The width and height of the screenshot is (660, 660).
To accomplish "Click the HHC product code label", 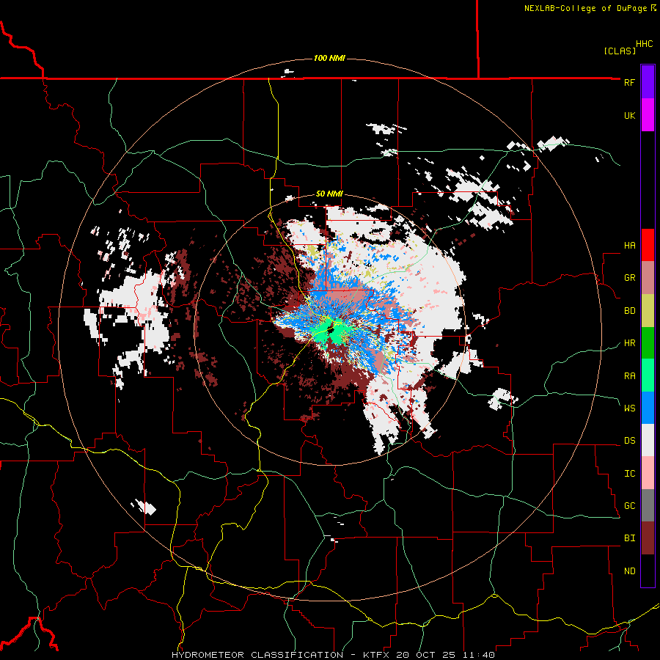I will (x=645, y=44).
